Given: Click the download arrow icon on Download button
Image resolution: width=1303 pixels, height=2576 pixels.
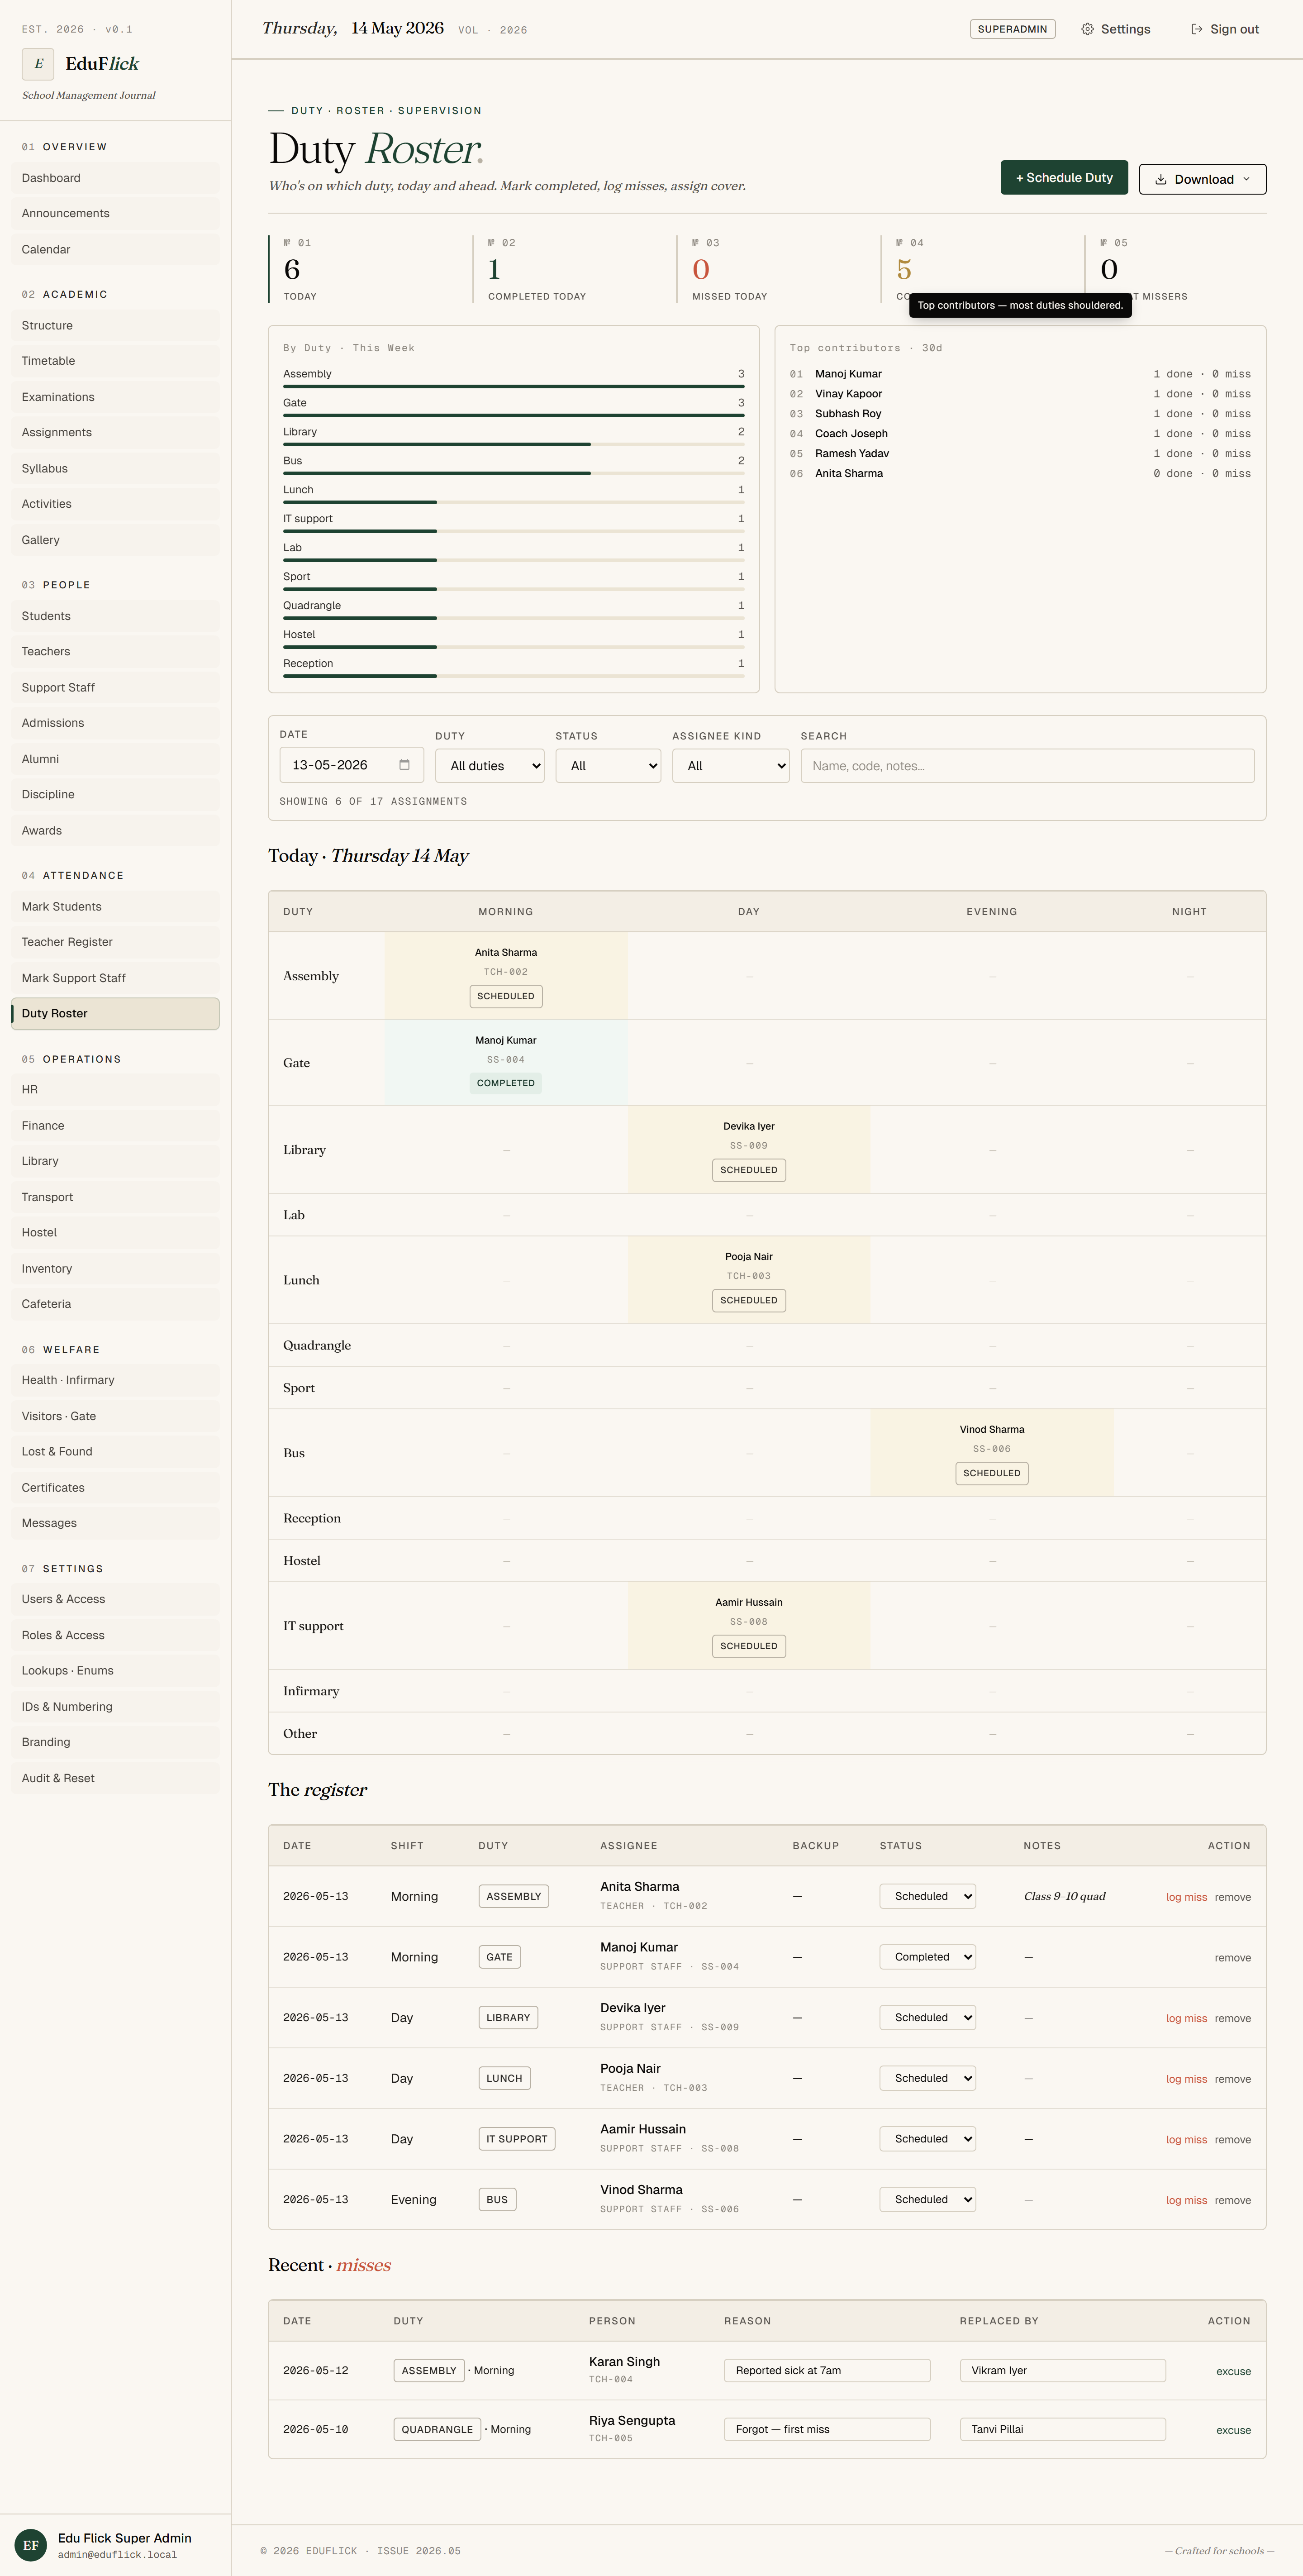Looking at the screenshot, I should 1161,180.
